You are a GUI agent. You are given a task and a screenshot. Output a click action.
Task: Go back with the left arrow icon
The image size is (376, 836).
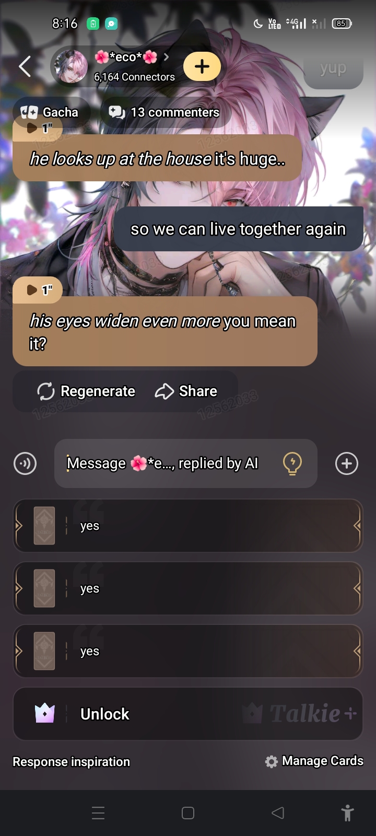tap(25, 66)
